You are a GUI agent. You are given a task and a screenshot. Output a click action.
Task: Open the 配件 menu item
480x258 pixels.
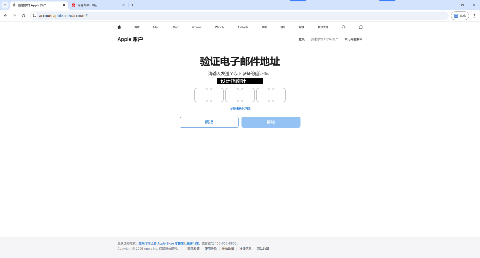click(302, 27)
